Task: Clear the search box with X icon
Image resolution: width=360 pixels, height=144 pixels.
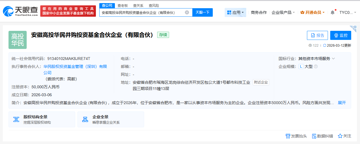Action: click(187, 12)
